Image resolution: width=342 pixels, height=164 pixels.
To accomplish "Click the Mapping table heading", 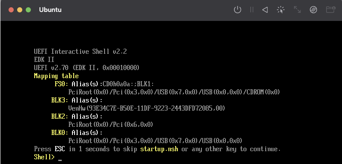I will (x=56, y=76).
